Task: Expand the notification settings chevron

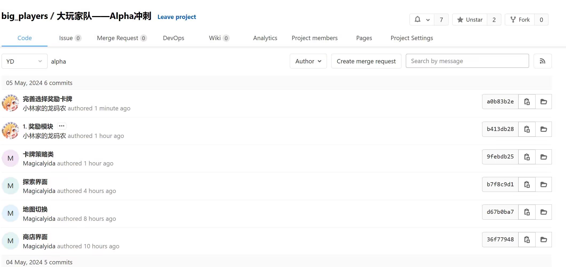Action: (428, 20)
